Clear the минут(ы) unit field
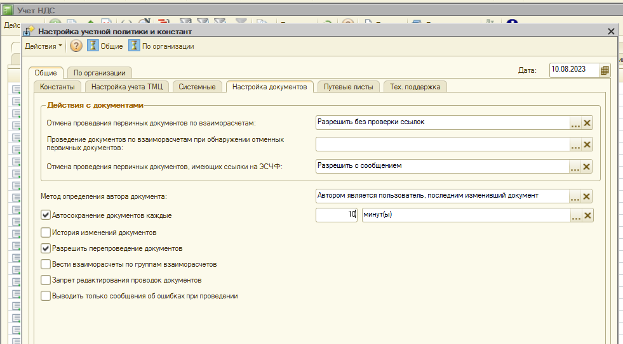 (587, 215)
